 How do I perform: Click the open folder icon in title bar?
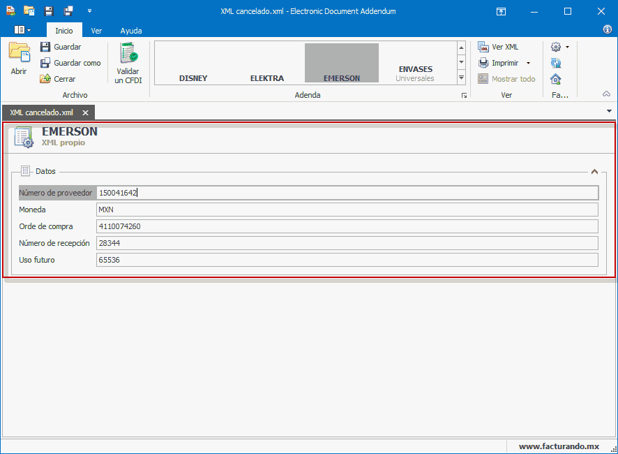point(29,10)
